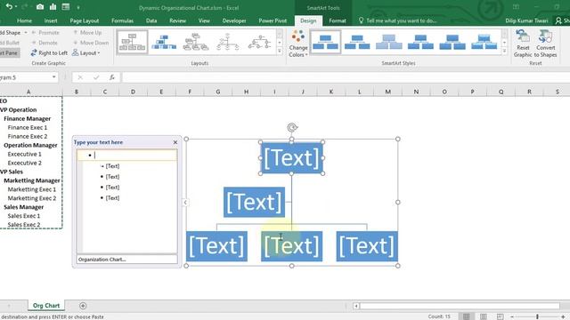Open the Name Box dropdown arrow

53,77
